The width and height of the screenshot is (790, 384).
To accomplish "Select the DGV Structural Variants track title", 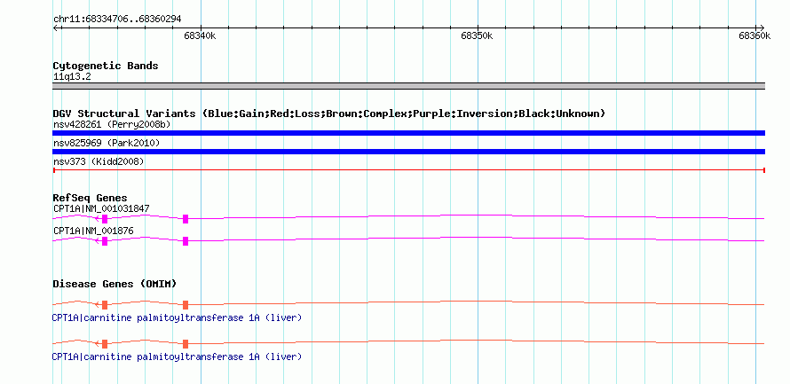I will click(329, 114).
